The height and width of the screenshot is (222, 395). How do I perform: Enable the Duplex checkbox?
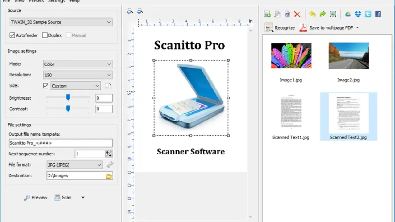click(45, 35)
